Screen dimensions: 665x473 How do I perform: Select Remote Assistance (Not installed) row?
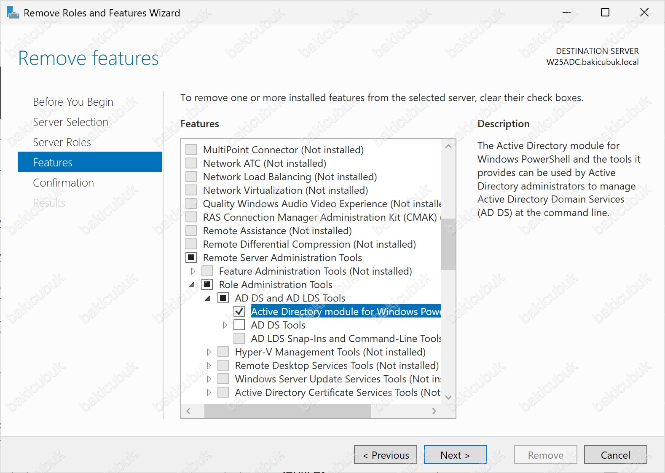tap(277, 231)
